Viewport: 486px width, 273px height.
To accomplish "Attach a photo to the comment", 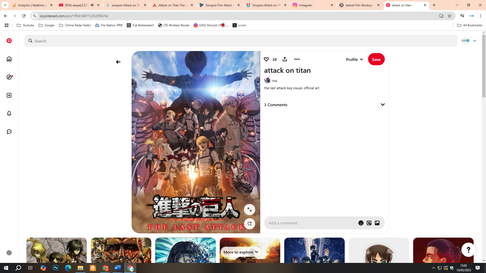I will click(377, 223).
